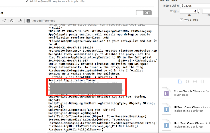Increase tab width with stepper arrows
The height and width of the screenshot is (133, 210).
(x=199, y=10)
